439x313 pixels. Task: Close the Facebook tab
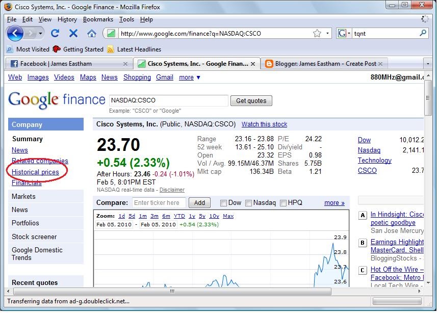[125, 64]
